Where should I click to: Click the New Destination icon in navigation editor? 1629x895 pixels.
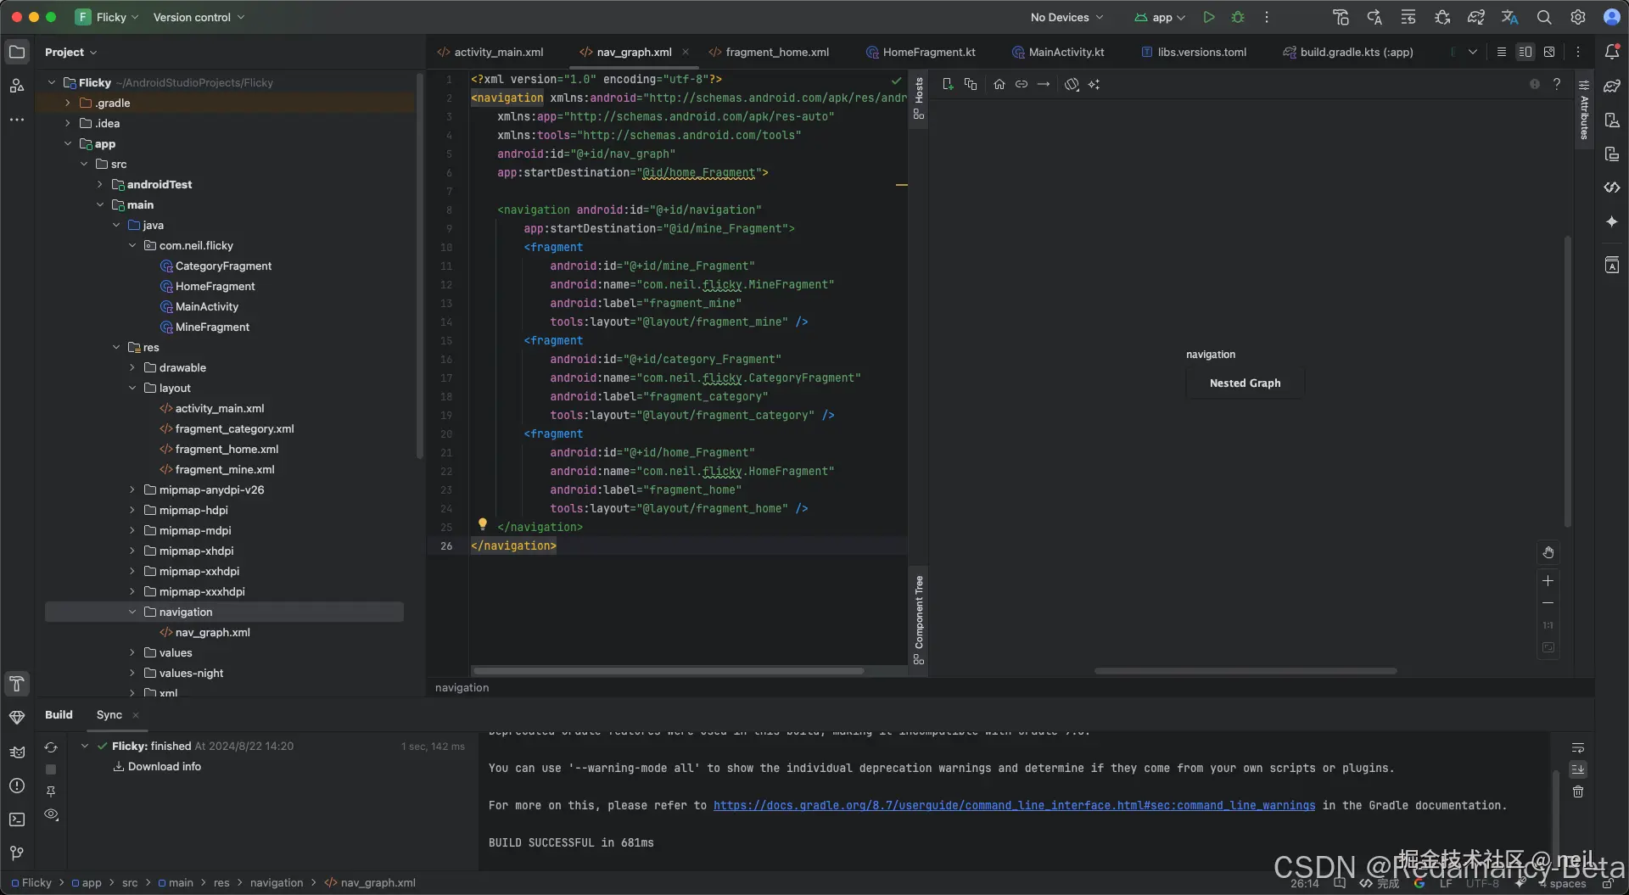tap(948, 84)
